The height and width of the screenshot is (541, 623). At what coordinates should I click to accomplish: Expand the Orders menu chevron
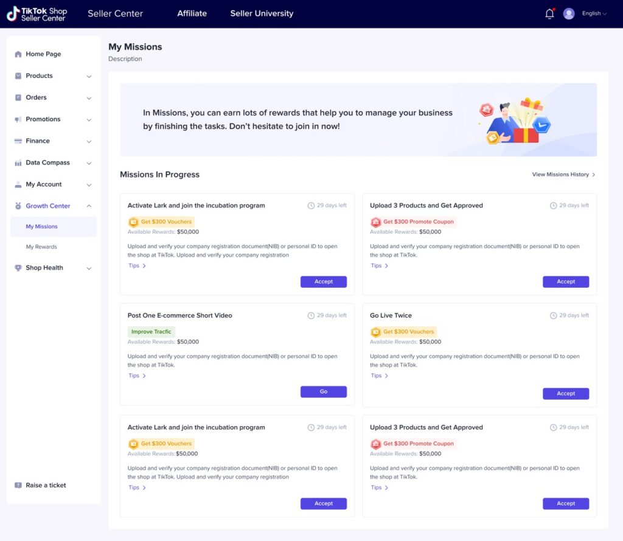click(x=89, y=98)
